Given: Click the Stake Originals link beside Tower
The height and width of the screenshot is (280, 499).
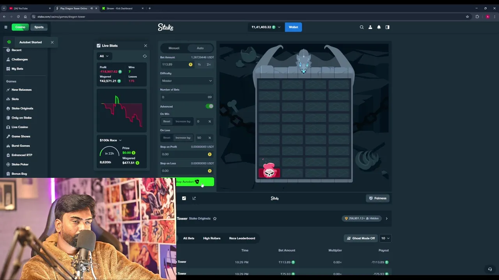Looking at the screenshot, I should (x=200, y=219).
